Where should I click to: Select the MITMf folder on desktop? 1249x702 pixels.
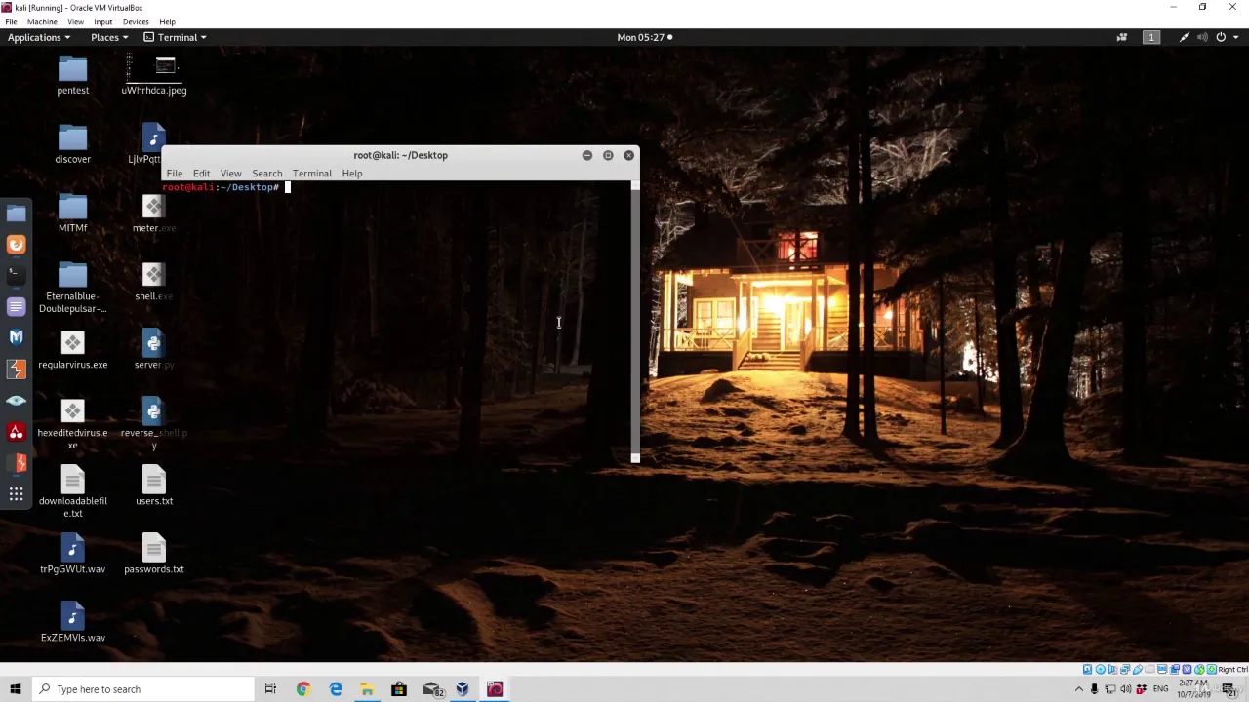click(x=72, y=213)
